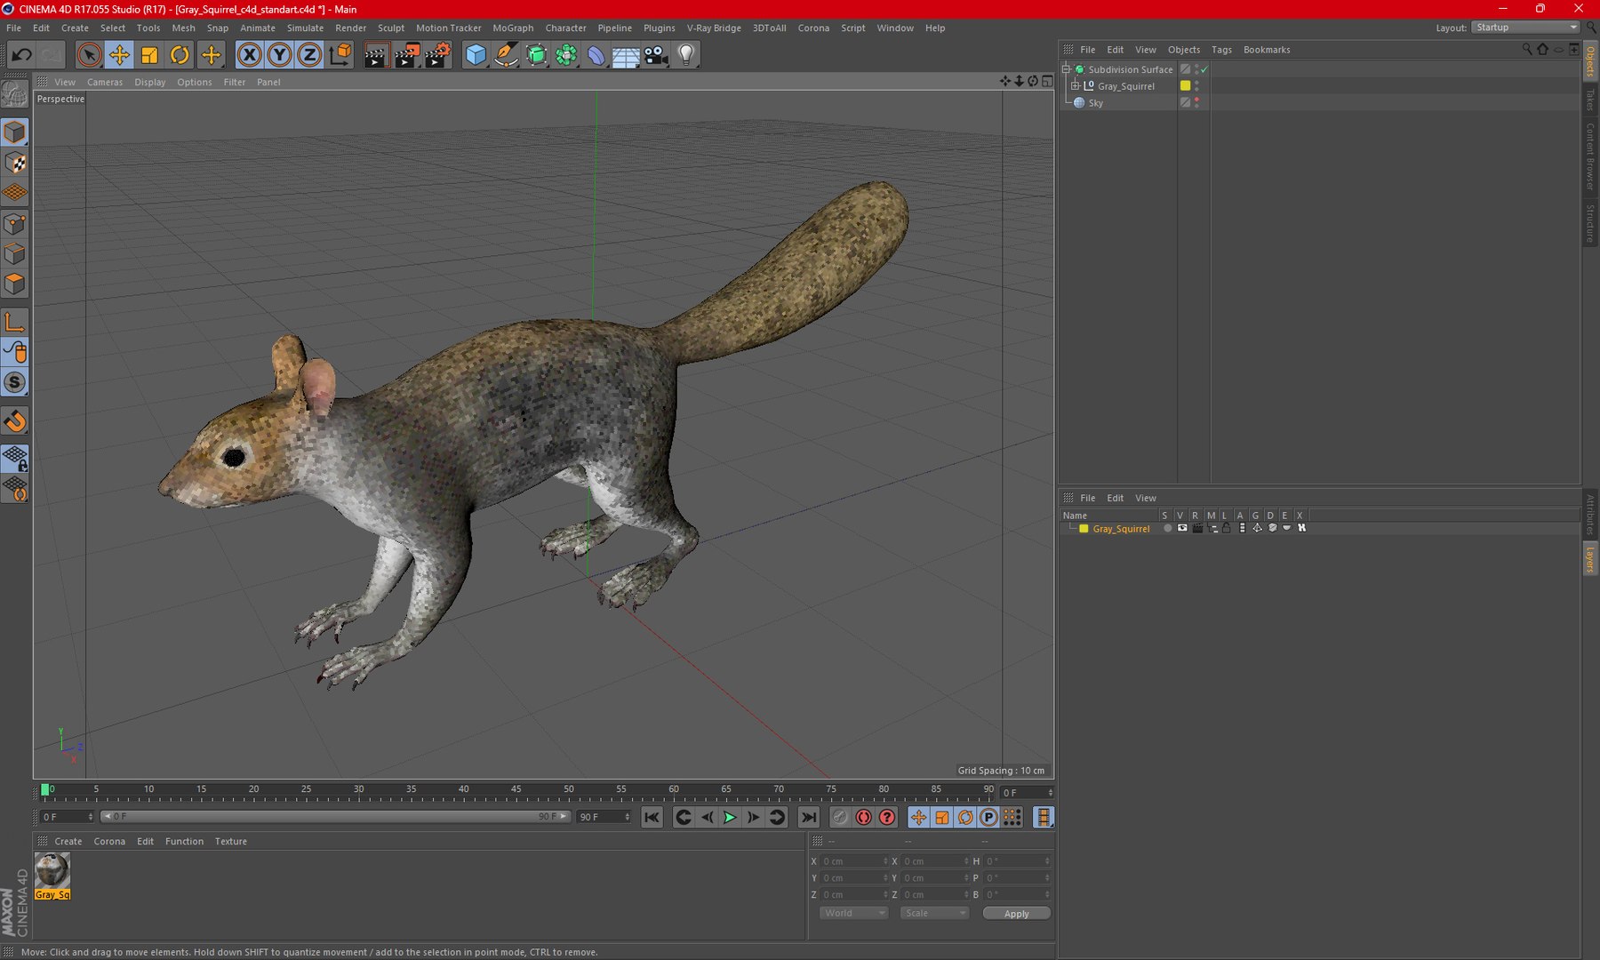This screenshot has width=1600, height=960.
Task: Click the Apply button
Action: coord(1016,913)
